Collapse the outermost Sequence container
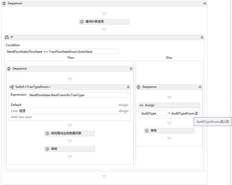The image size is (232, 185). (205, 4)
